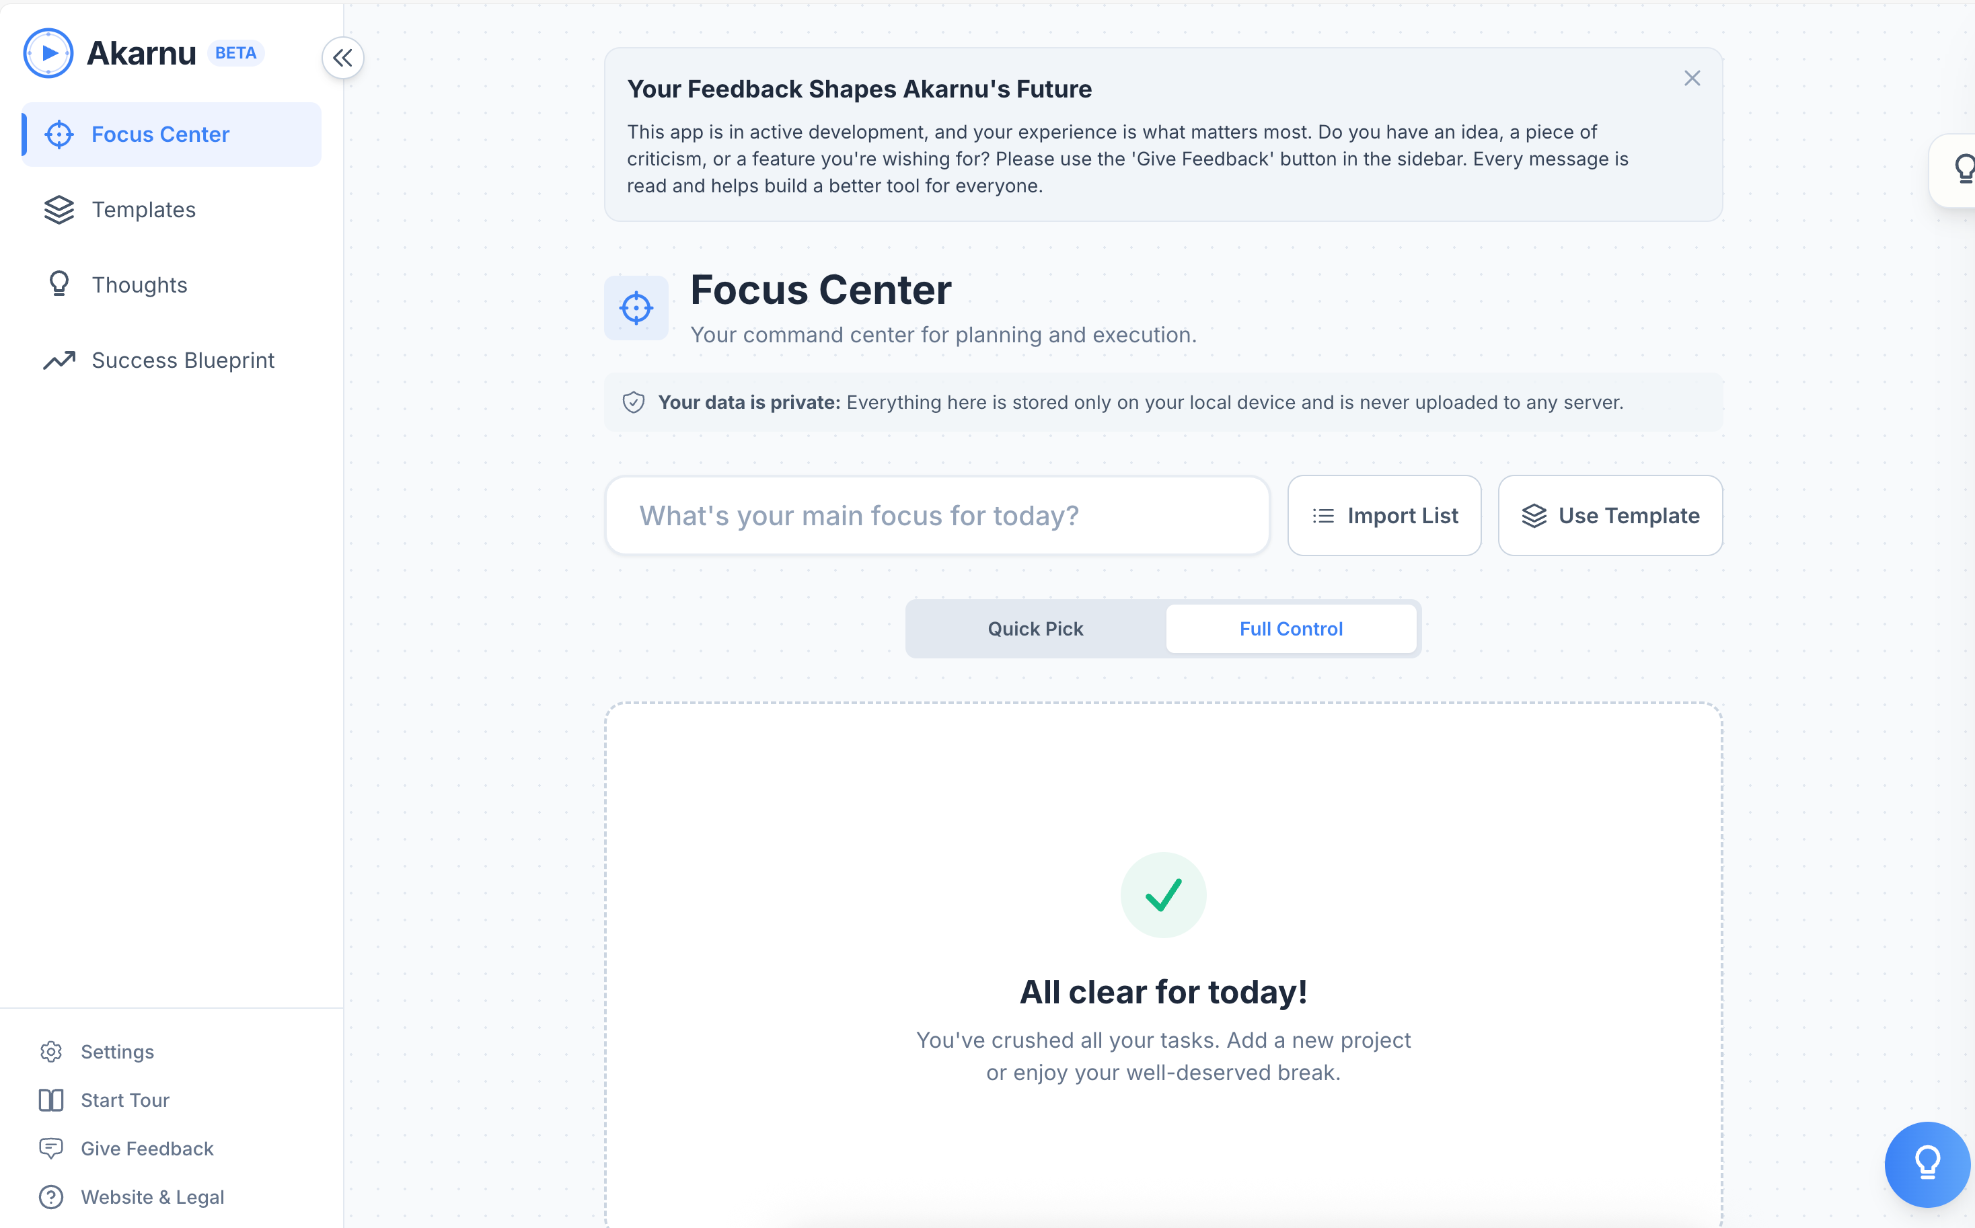The image size is (1975, 1228).
Task: Type in the main focus input field
Action: coord(937,516)
